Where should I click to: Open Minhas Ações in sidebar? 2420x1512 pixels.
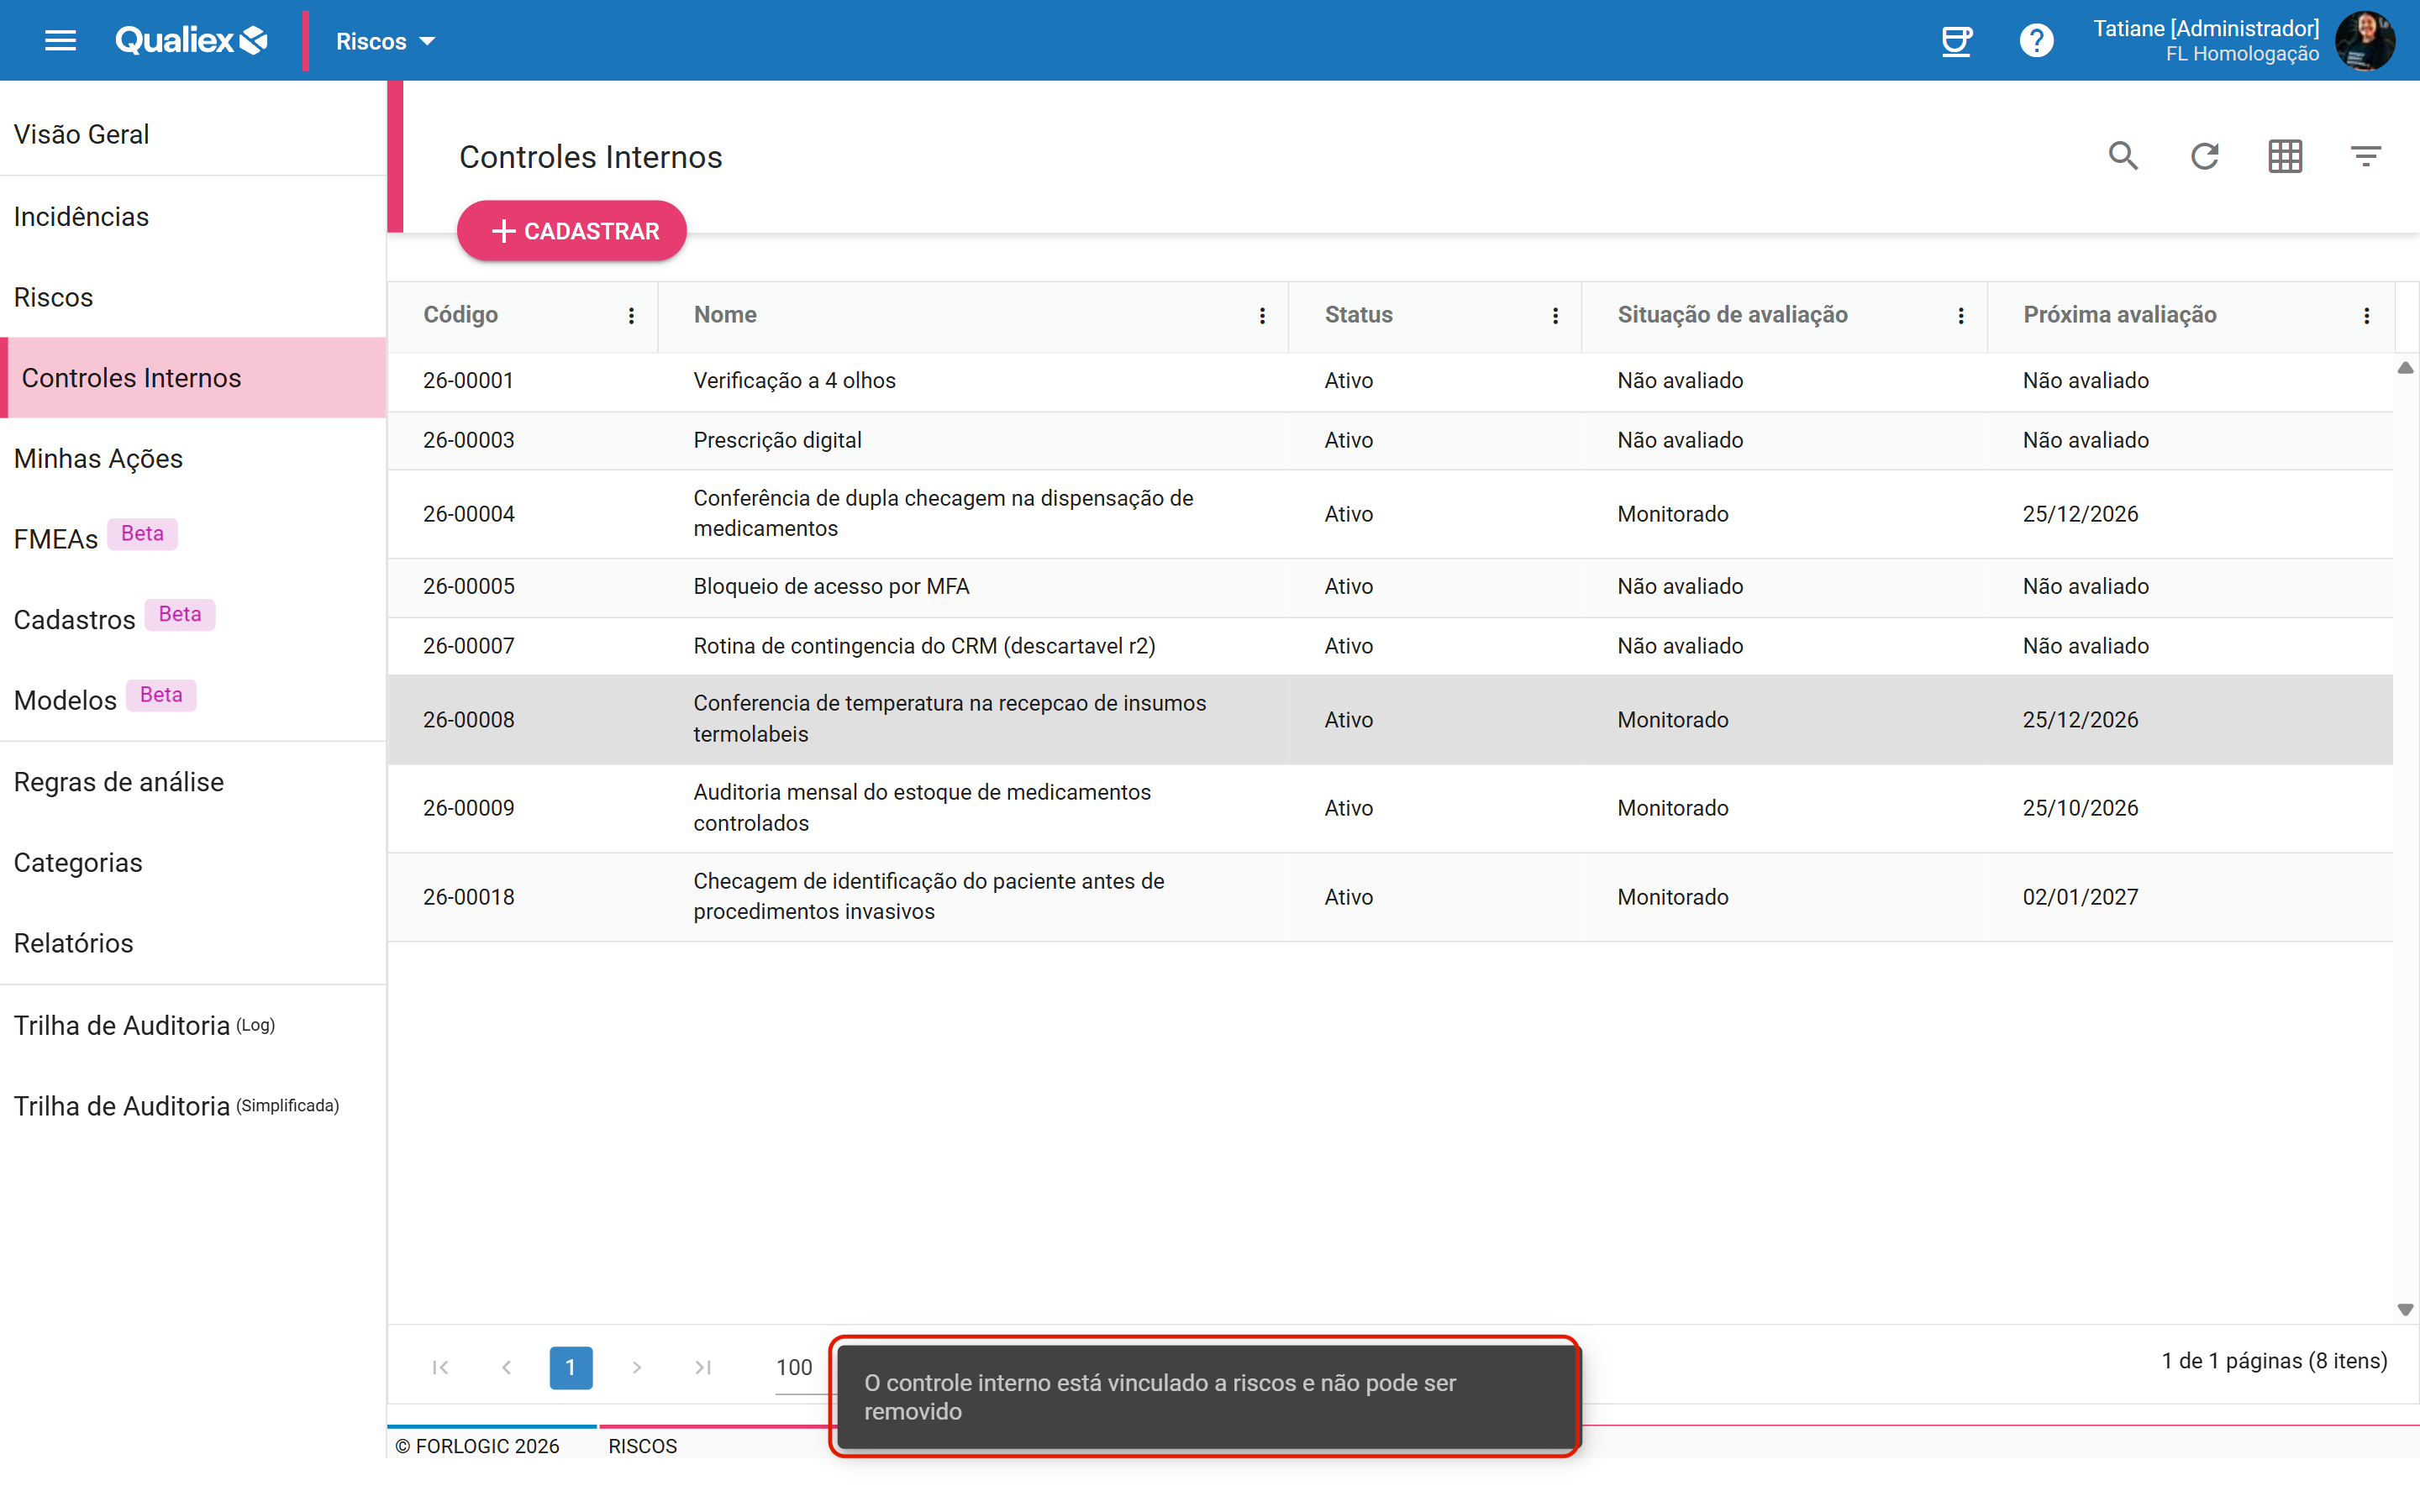point(193,459)
